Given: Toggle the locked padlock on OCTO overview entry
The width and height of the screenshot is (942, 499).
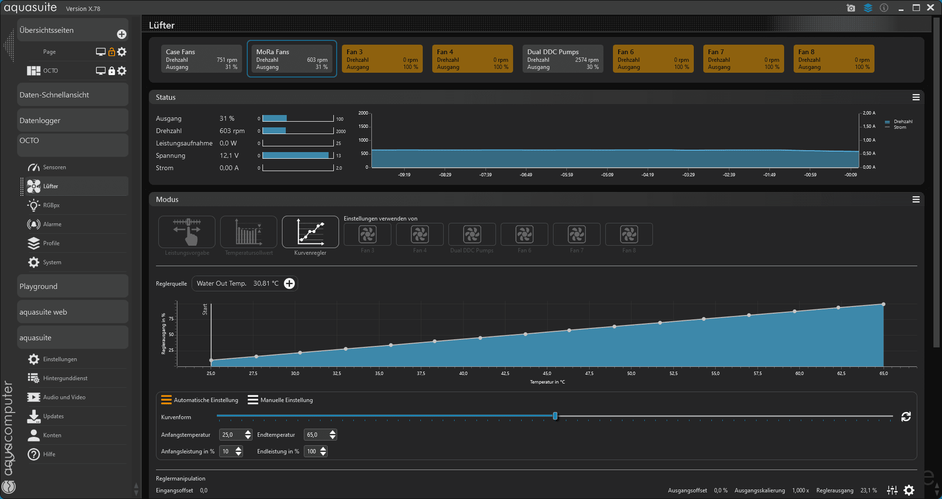Looking at the screenshot, I should click(x=112, y=71).
